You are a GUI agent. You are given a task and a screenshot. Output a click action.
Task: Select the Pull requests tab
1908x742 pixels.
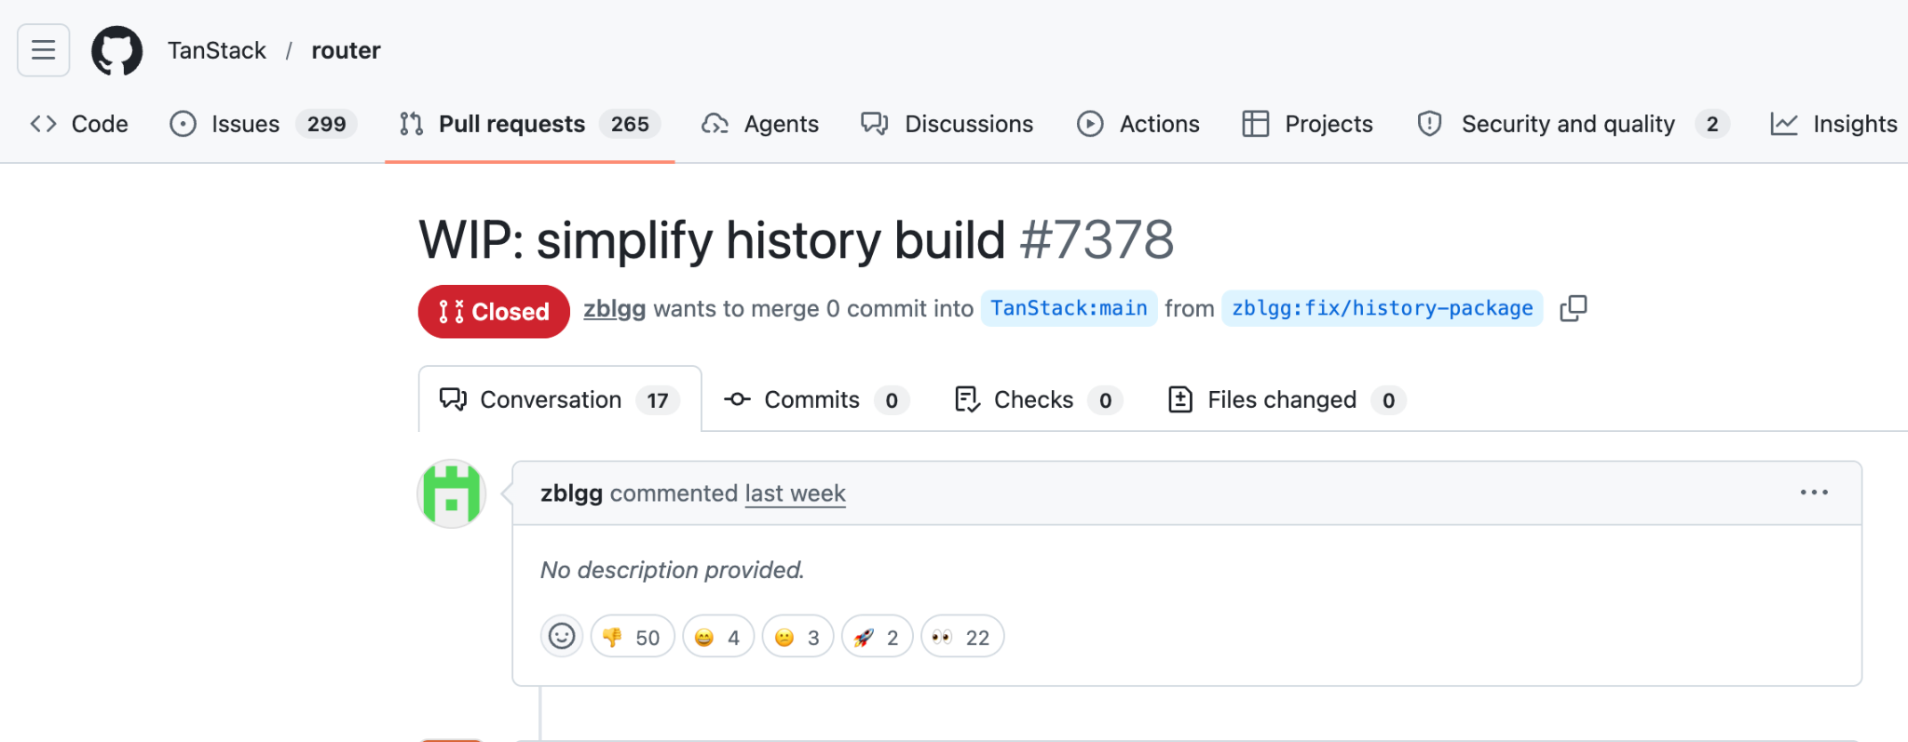pos(529,124)
